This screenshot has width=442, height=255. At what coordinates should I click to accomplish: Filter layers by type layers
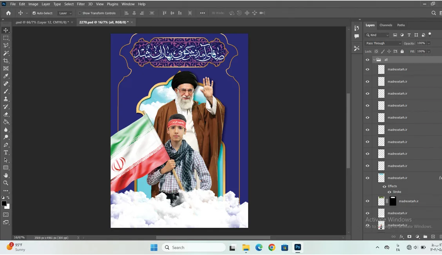(x=409, y=35)
